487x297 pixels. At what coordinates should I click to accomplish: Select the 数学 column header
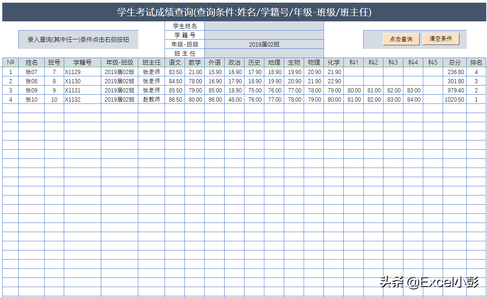[x=195, y=63]
